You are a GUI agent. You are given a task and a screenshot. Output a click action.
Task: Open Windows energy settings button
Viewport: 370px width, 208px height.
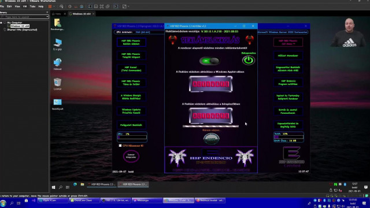tap(131, 97)
